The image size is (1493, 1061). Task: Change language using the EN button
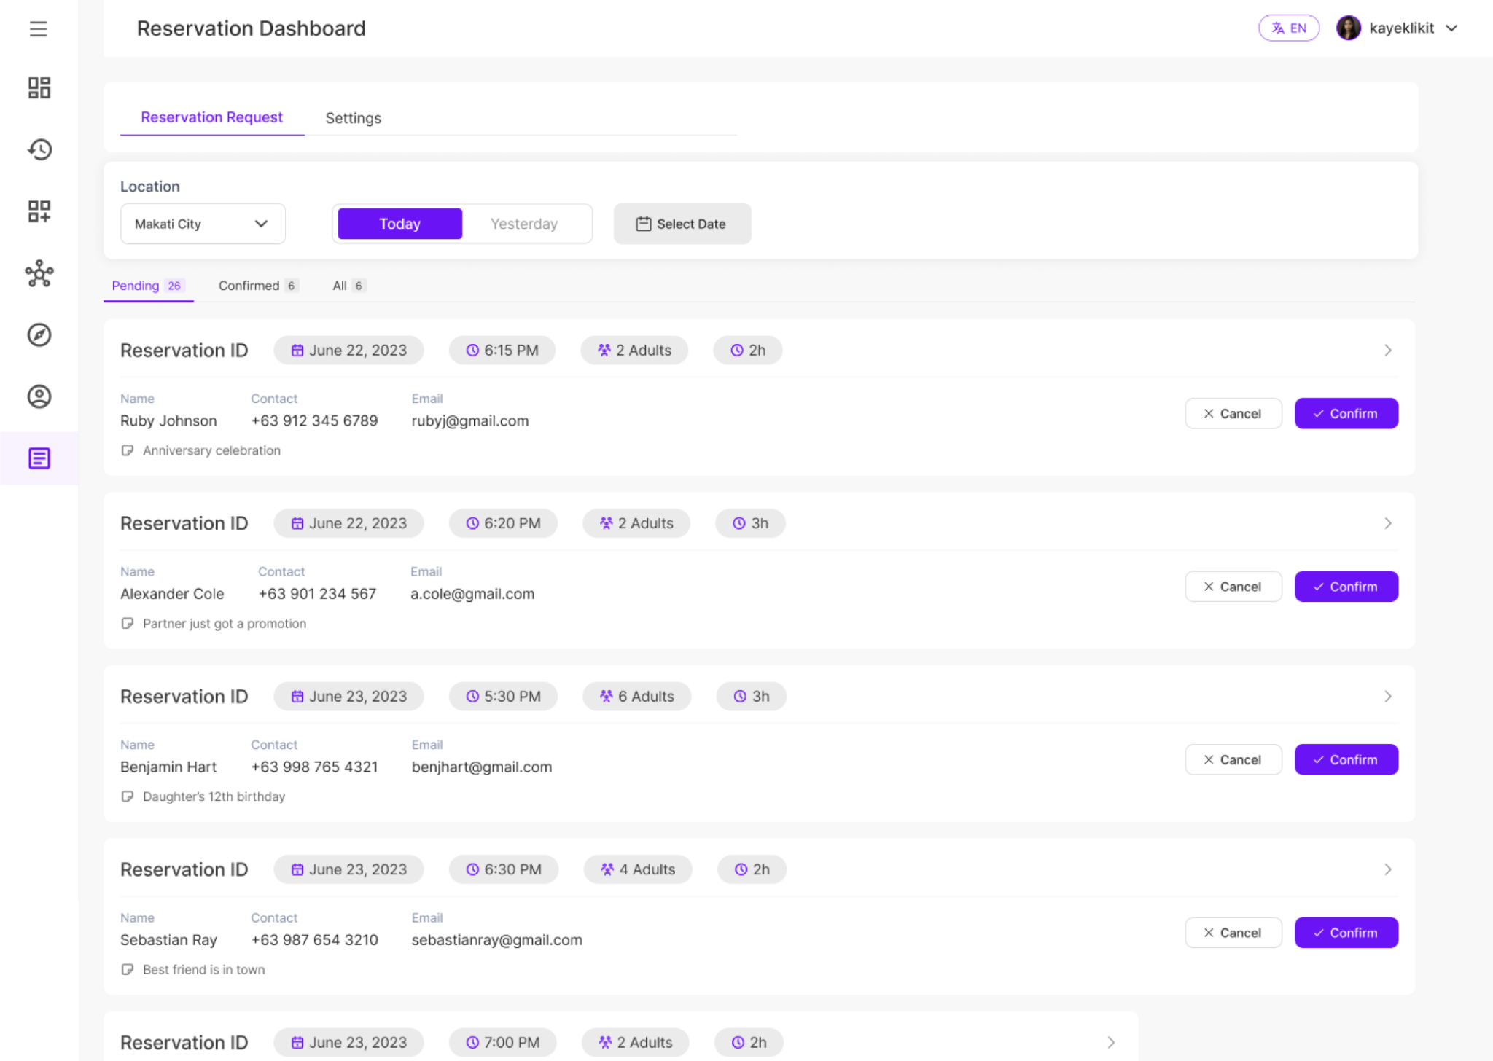[1288, 28]
